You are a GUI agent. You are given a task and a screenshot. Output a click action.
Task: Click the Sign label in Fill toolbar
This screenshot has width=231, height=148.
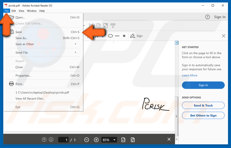click(139, 36)
